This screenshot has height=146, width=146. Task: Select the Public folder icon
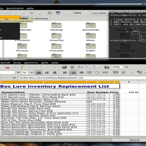[91, 47]
